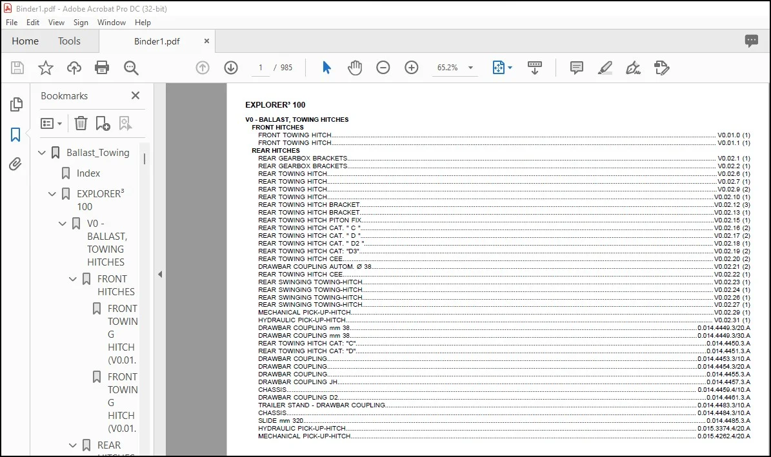Go to previous page arrow
The image size is (771, 457).
(203, 68)
